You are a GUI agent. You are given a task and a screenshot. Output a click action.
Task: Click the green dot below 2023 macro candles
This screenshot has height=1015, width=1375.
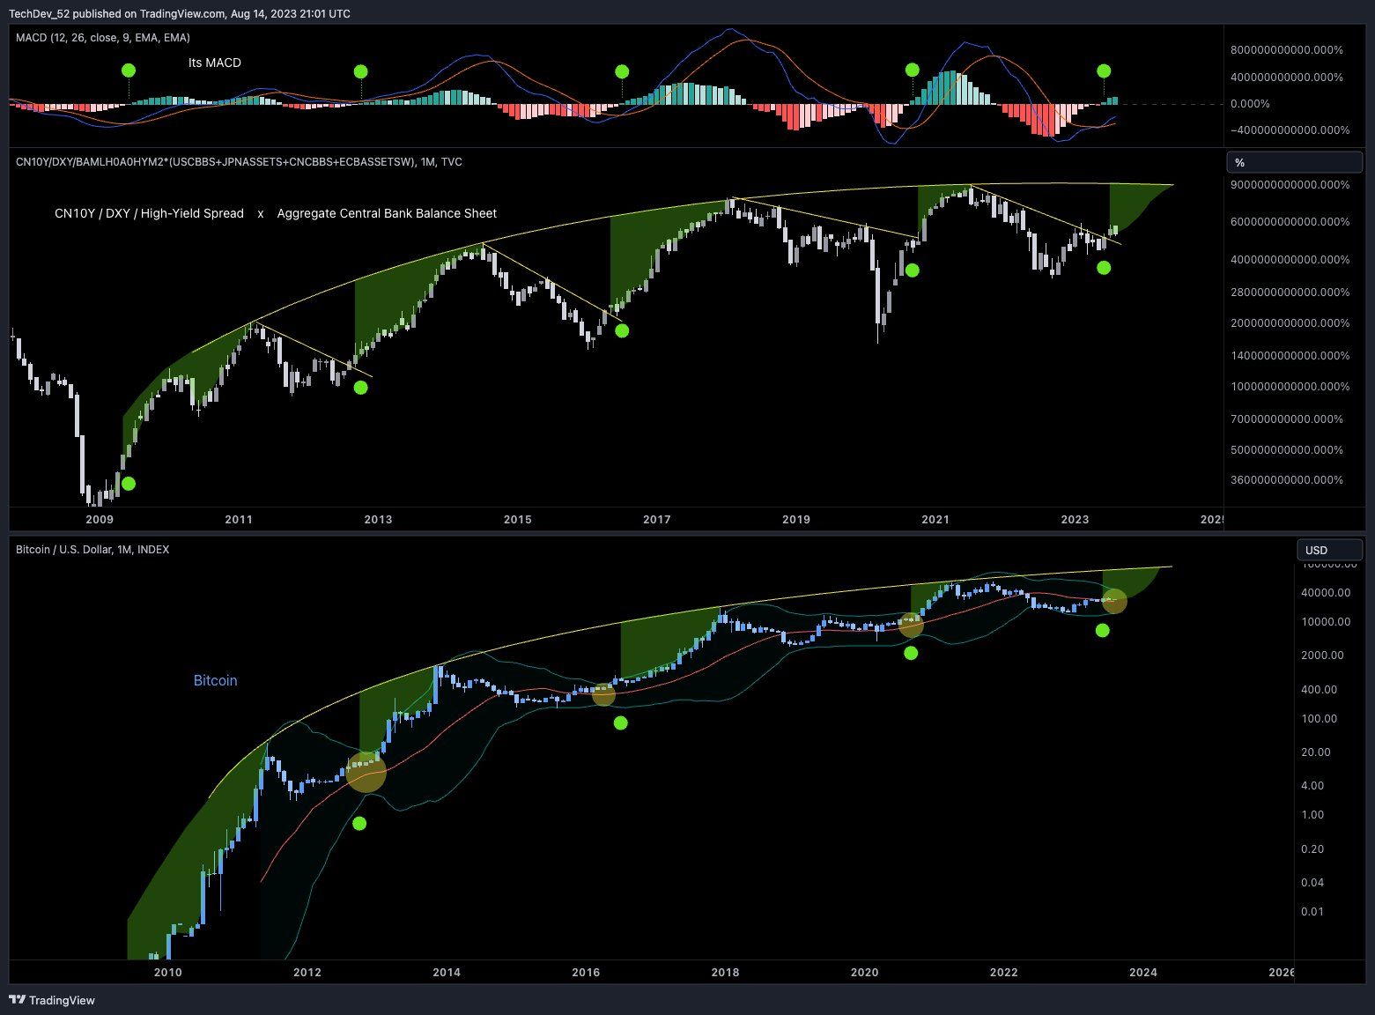(1104, 268)
